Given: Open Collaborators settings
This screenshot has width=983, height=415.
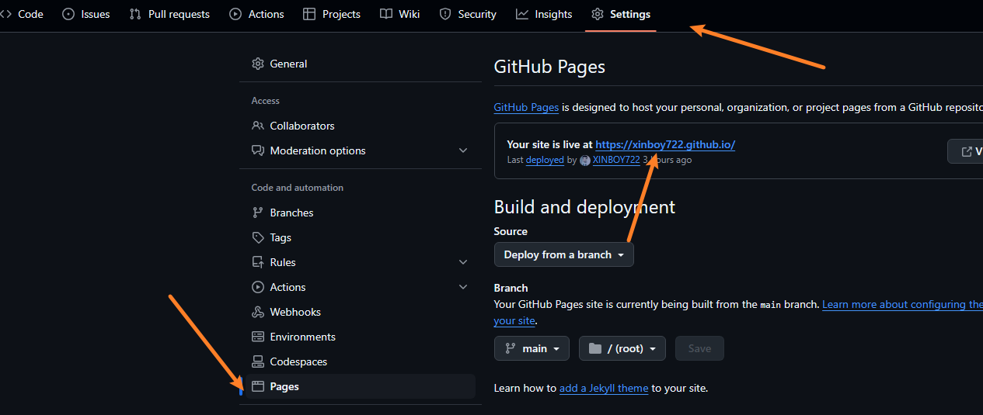Looking at the screenshot, I should (360, 126).
